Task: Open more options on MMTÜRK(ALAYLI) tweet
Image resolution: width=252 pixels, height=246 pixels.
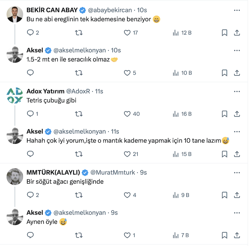Action: (x=237, y=173)
